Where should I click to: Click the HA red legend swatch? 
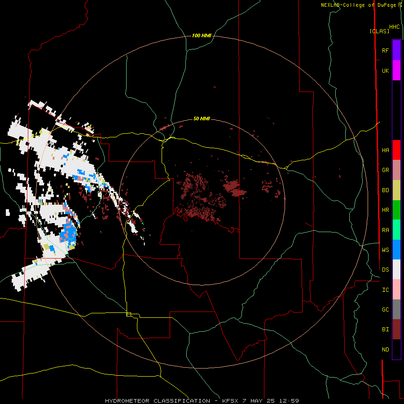(396, 150)
